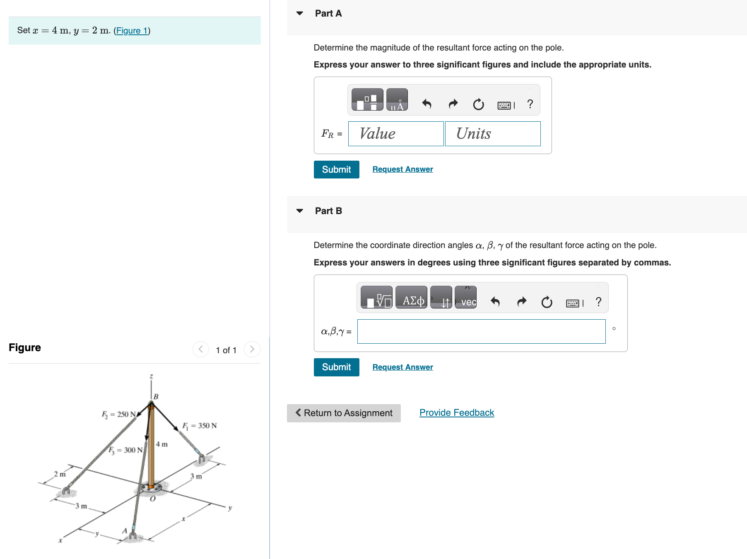The height and width of the screenshot is (559, 747).
Task: Submit the answer for Part A
Action: pos(336,169)
